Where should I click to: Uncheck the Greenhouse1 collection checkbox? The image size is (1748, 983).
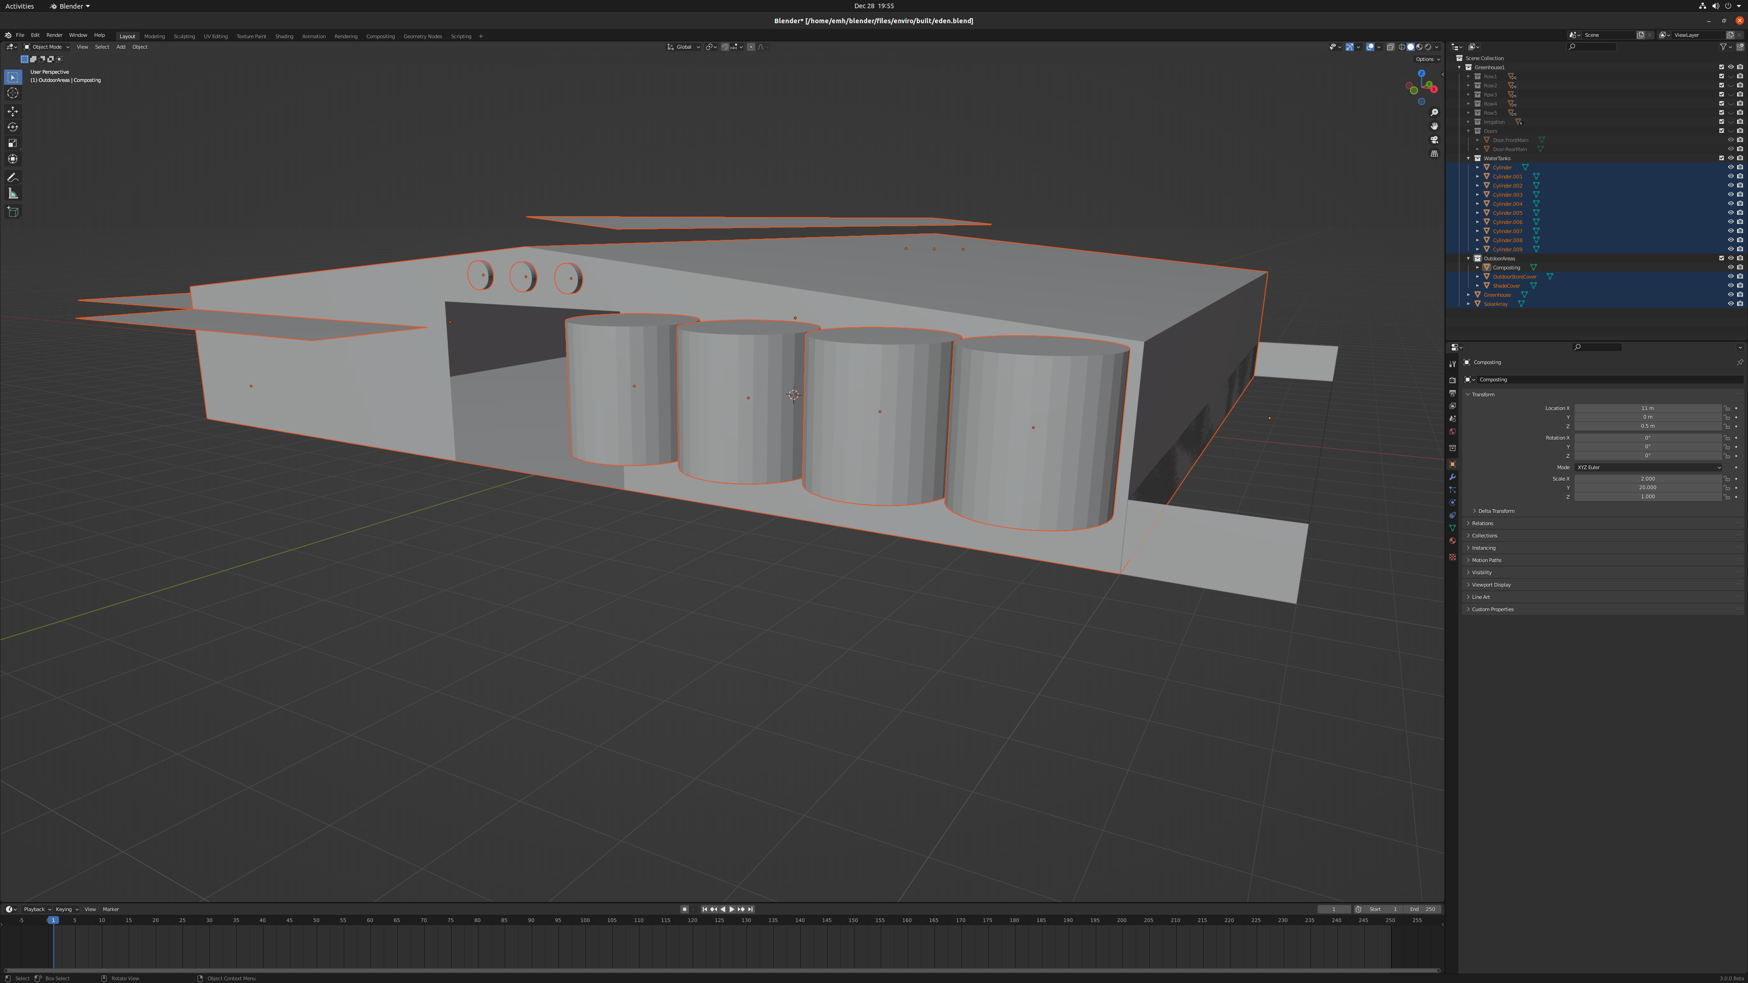tap(1722, 67)
